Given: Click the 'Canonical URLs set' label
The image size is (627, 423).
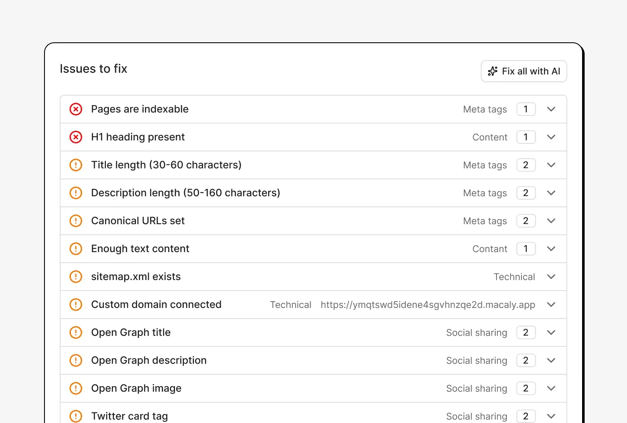Looking at the screenshot, I should point(138,221).
